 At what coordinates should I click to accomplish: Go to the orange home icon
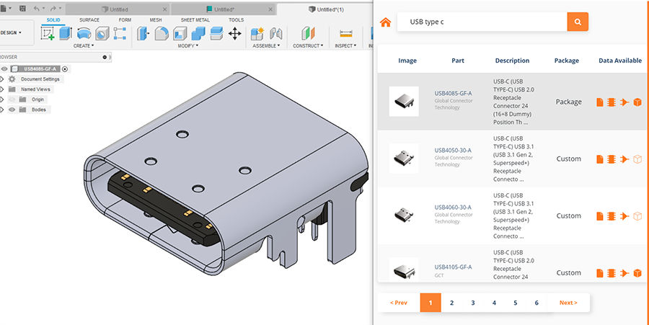click(386, 22)
